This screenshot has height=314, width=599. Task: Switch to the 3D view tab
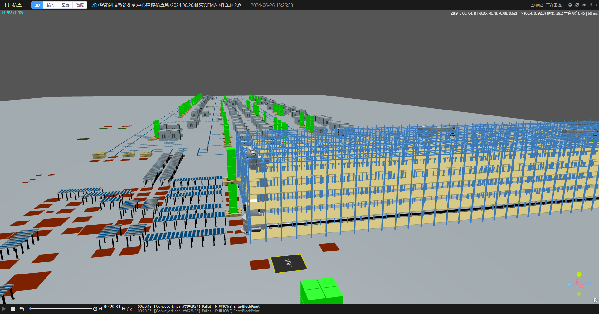point(37,5)
